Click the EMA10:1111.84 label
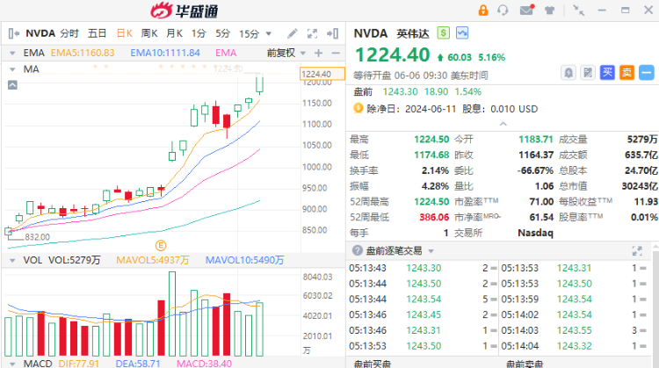This screenshot has width=659, height=368. point(165,53)
